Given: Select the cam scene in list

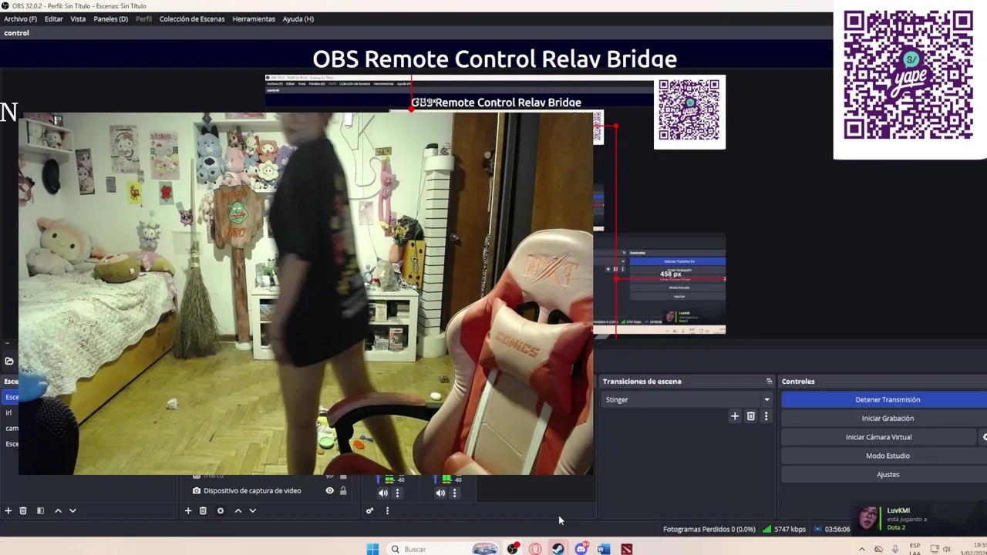Looking at the screenshot, I should (x=11, y=428).
